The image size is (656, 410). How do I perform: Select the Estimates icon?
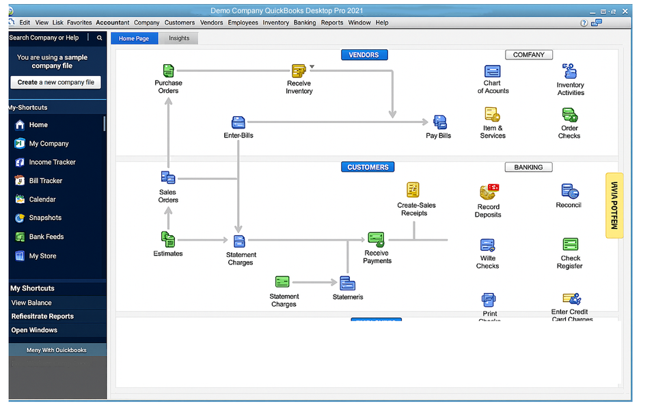pos(168,239)
